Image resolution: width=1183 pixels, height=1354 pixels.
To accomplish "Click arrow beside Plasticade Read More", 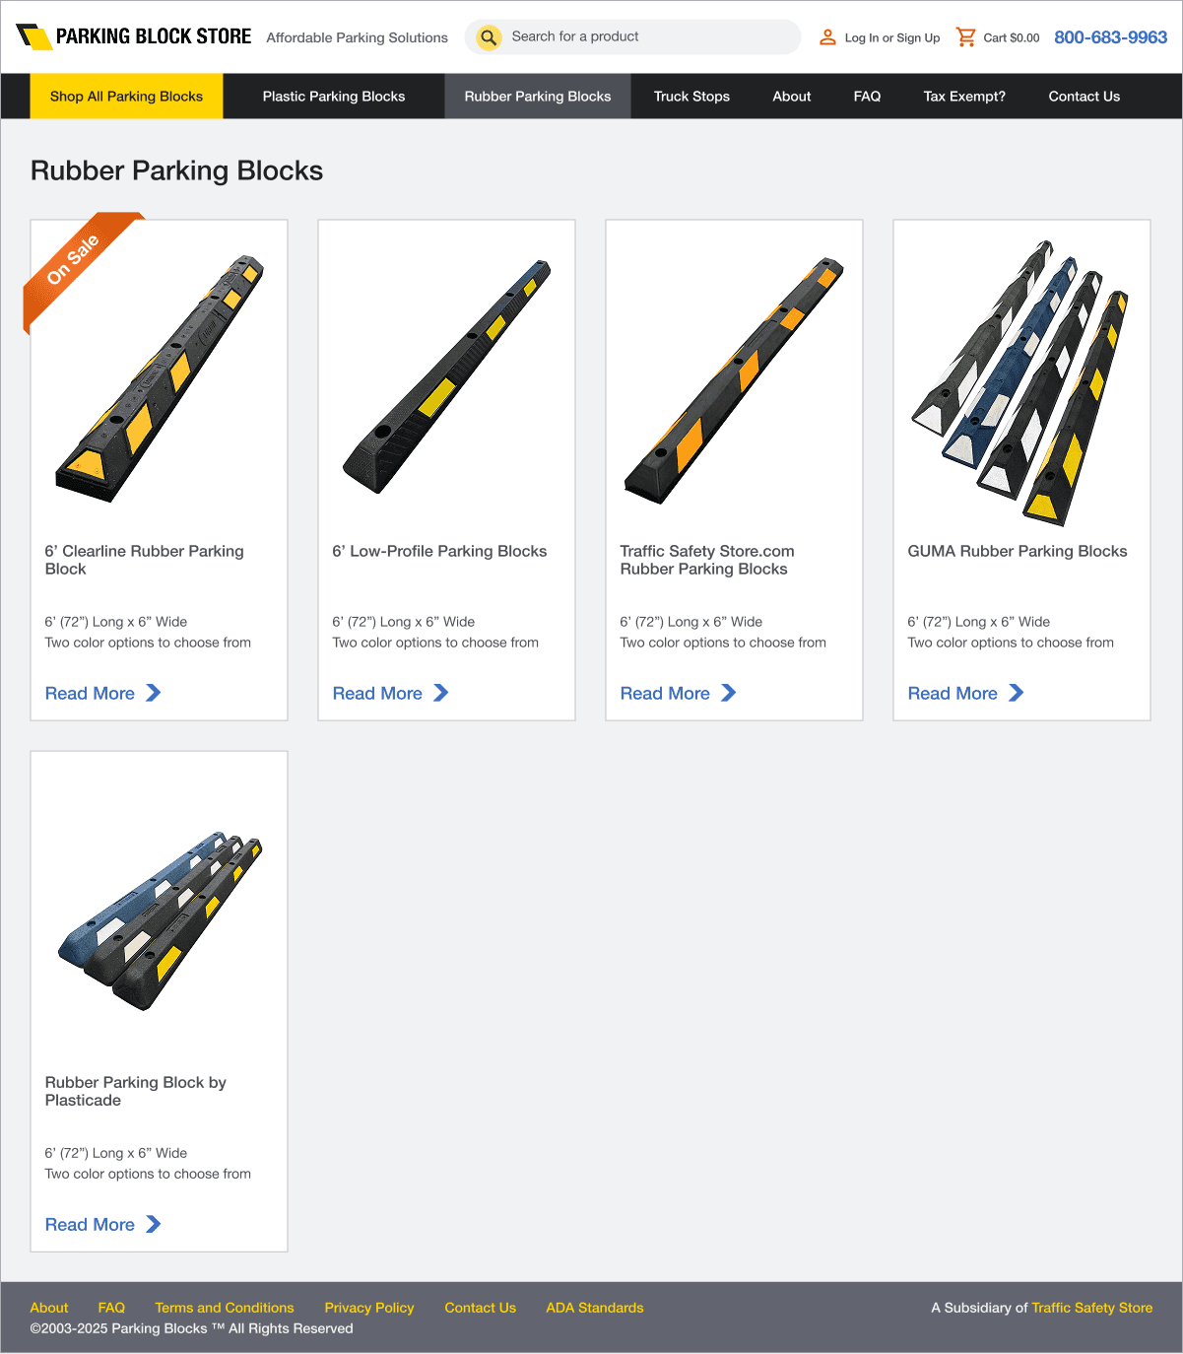I will click(154, 1224).
